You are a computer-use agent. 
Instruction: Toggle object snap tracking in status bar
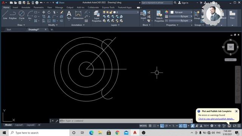[x=181, y=126]
